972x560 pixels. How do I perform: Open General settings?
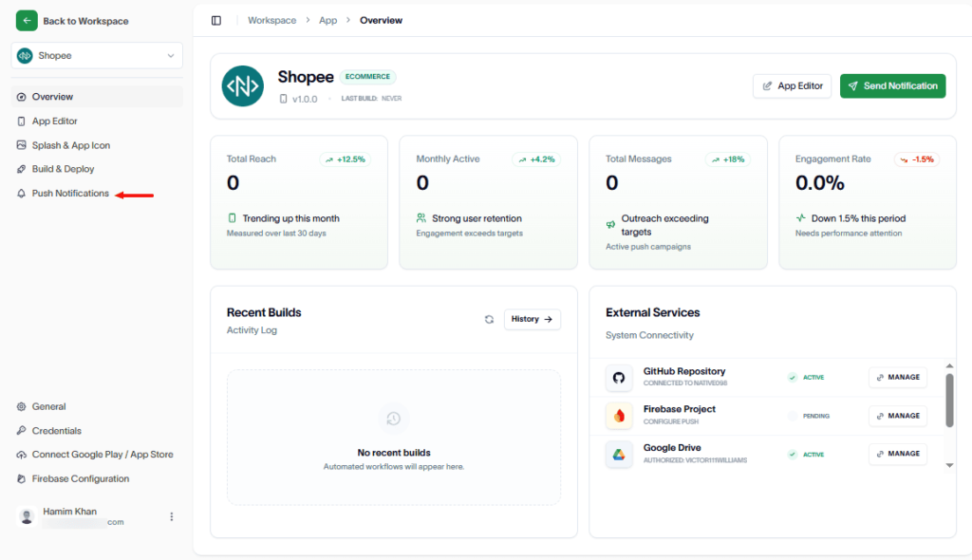pos(97,407)
